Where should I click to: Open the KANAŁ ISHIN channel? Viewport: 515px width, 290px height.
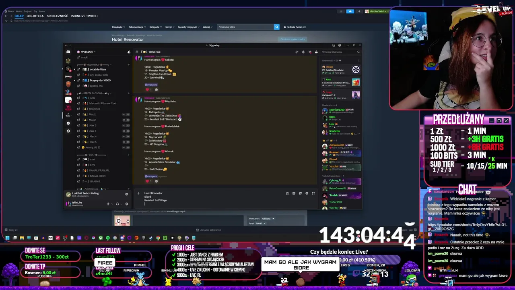(x=97, y=176)
